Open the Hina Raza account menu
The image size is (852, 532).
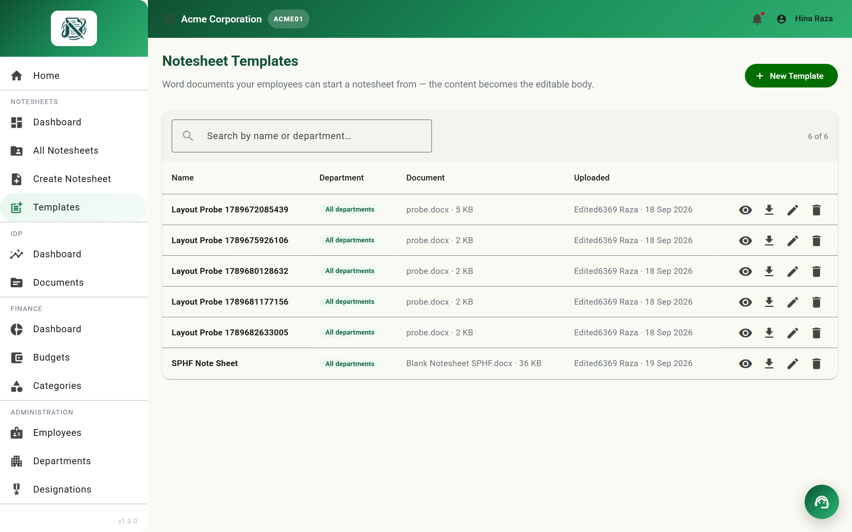[x=805, y=19]
